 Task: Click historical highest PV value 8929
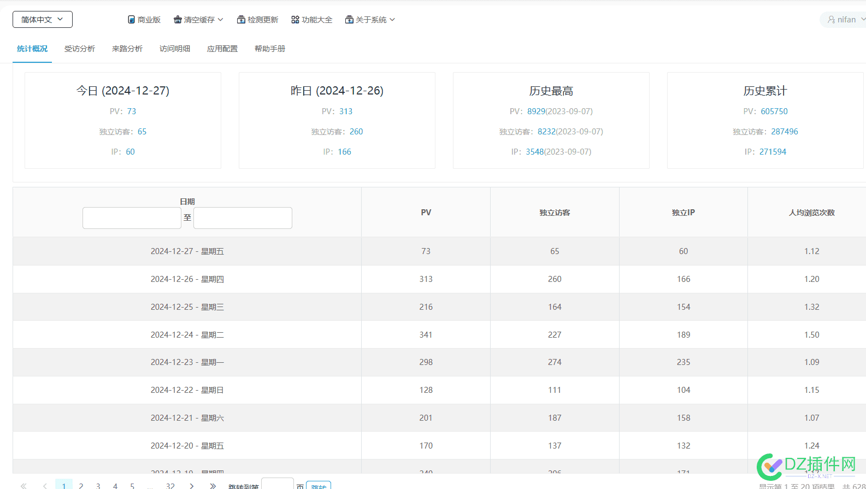536,111
